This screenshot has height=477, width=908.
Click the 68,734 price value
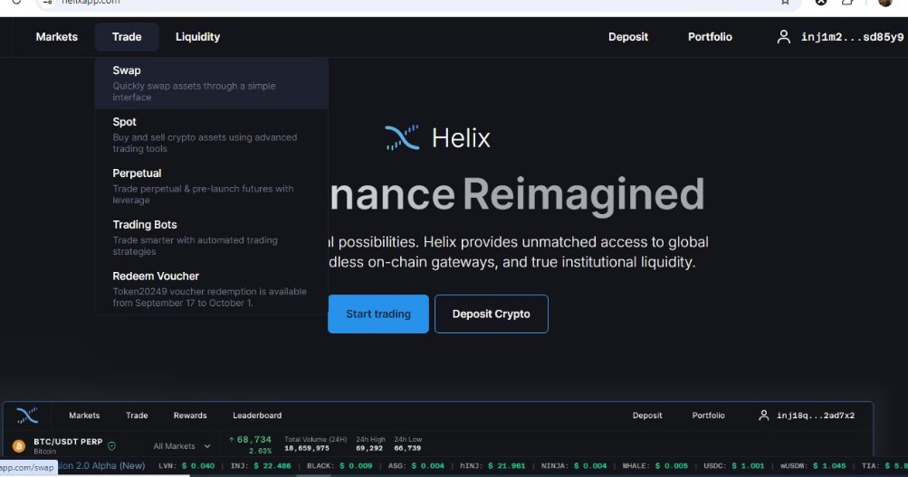[x=253, y=440]
